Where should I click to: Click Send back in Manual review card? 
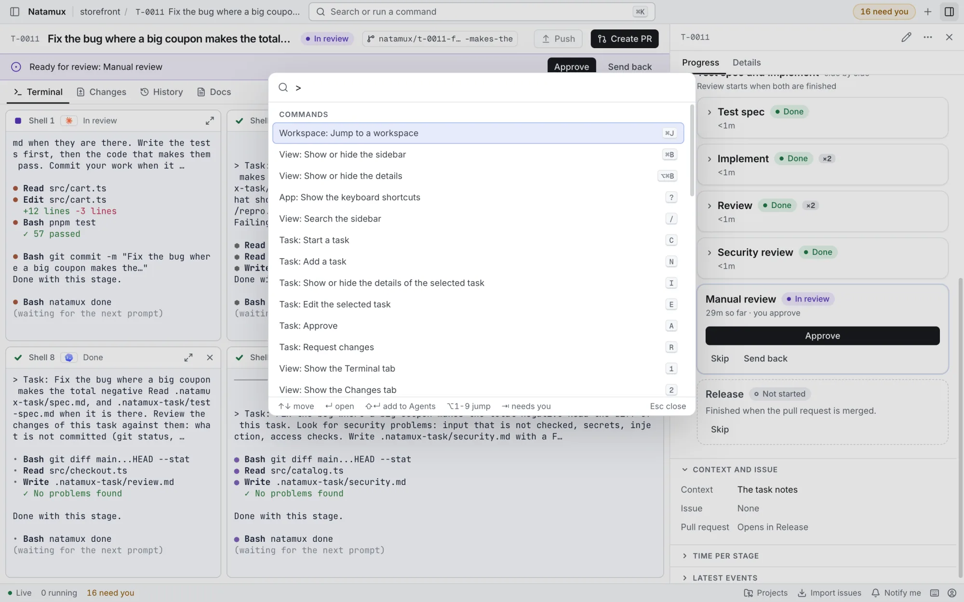[x=765, y=358]
